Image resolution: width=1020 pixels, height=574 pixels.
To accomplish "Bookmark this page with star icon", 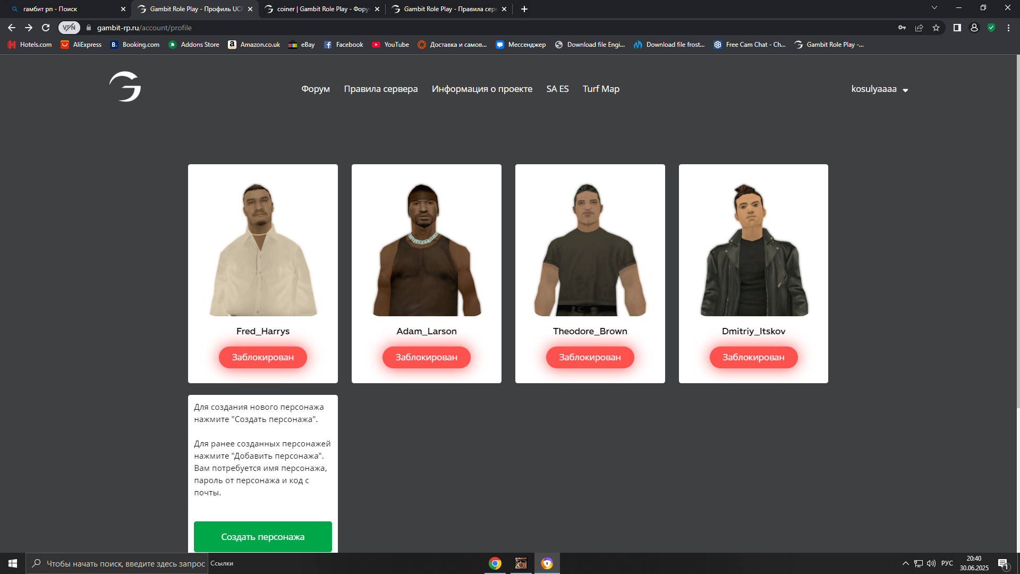I will pos(936,28).
